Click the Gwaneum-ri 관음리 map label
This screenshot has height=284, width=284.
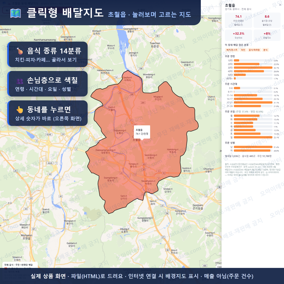coord(187,64)
